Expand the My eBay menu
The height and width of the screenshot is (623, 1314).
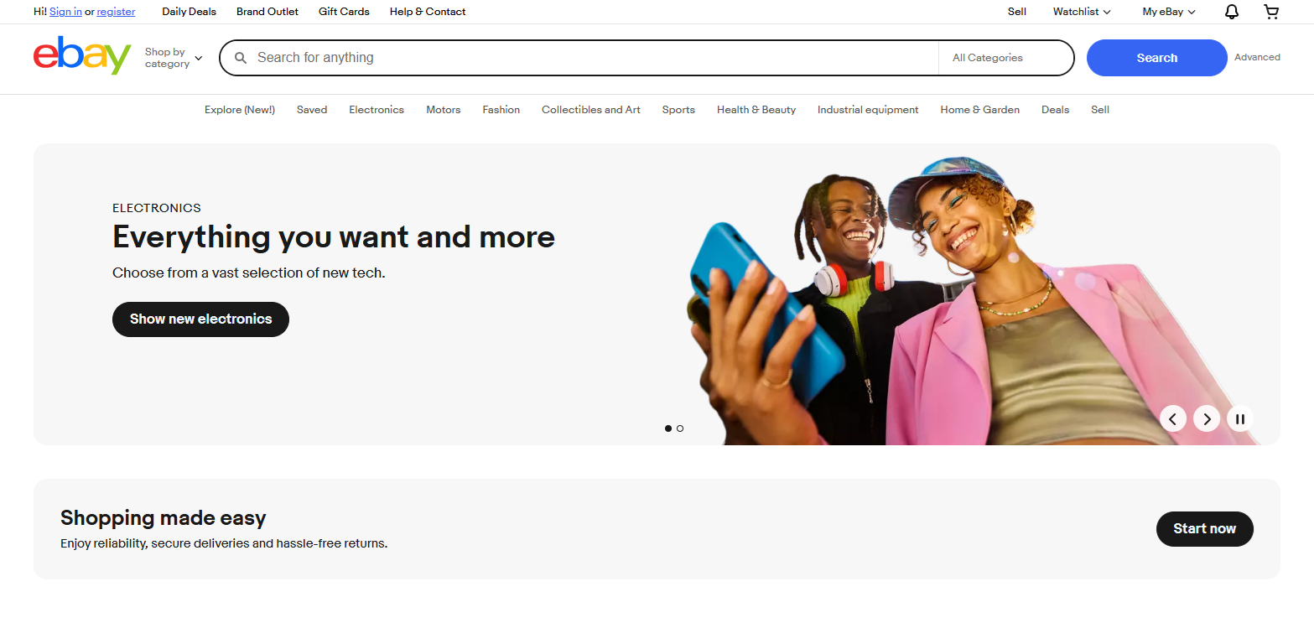pyautogui.click(x=1168, y=12)
